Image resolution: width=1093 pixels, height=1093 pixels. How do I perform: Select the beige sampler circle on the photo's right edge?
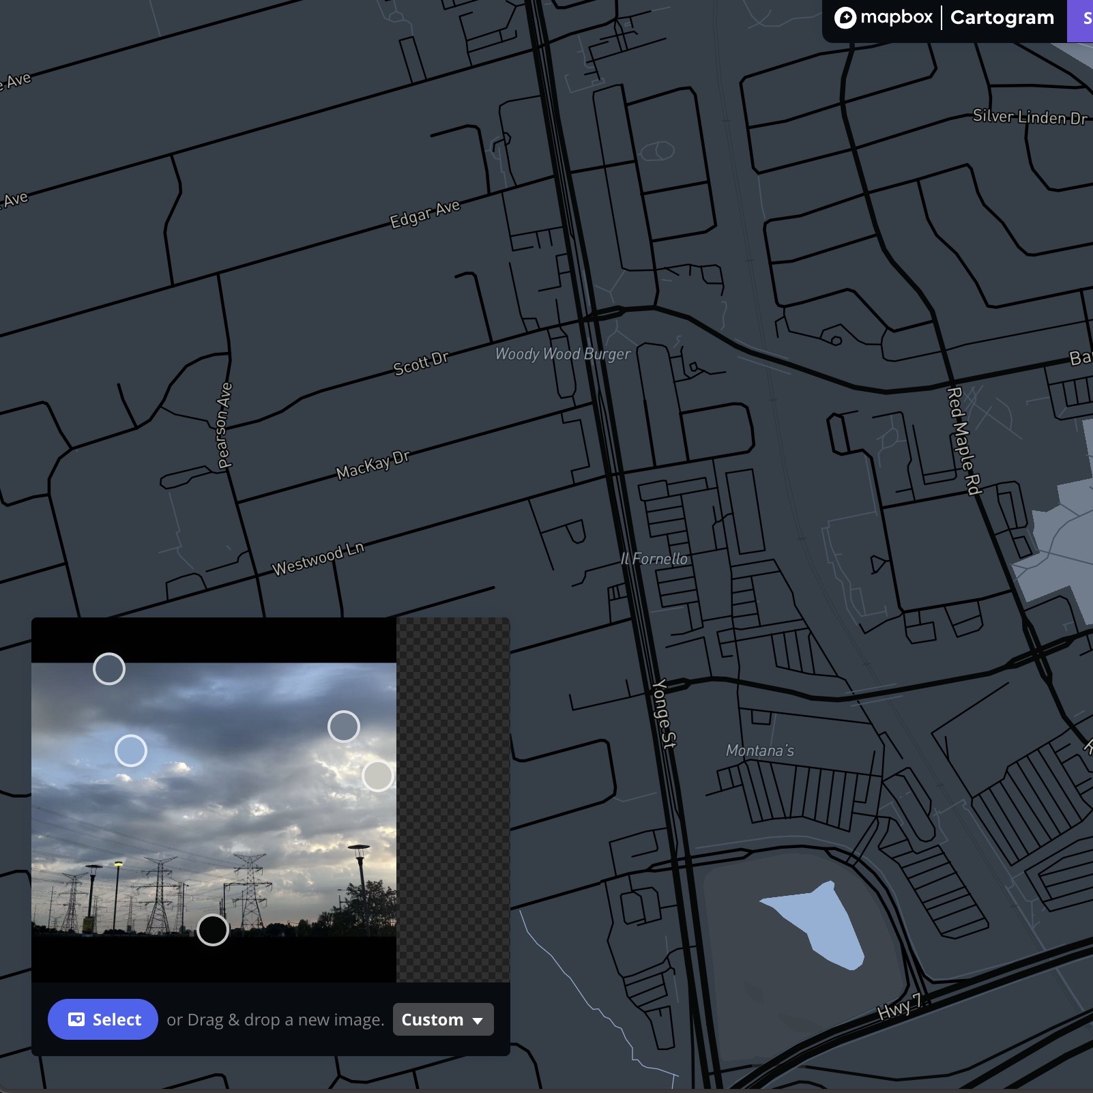pyautogui.click(x=378, y=777)
